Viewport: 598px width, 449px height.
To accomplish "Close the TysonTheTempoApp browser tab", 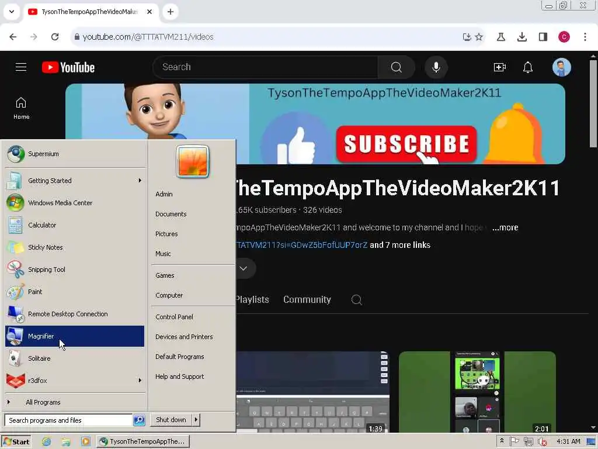I will [x=149, y=12].
